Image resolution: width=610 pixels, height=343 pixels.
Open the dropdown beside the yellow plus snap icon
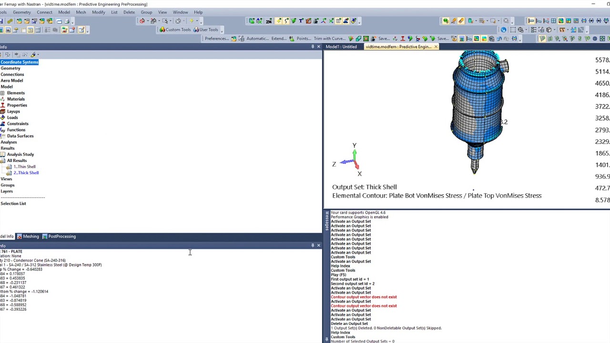pyautogui.click(x=197, y=21)
